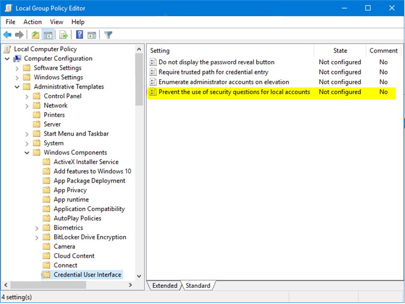Click the policy icon beside password reveal button
This screenshot has width=405, height=304.
pos(153,62)
